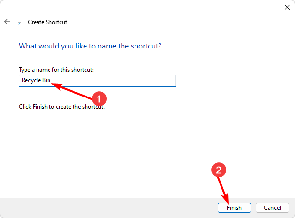Click the gray footer bar left of Finish
Image resolution: width=295 pixels, height=218 pixels.
tap(106, 207)
